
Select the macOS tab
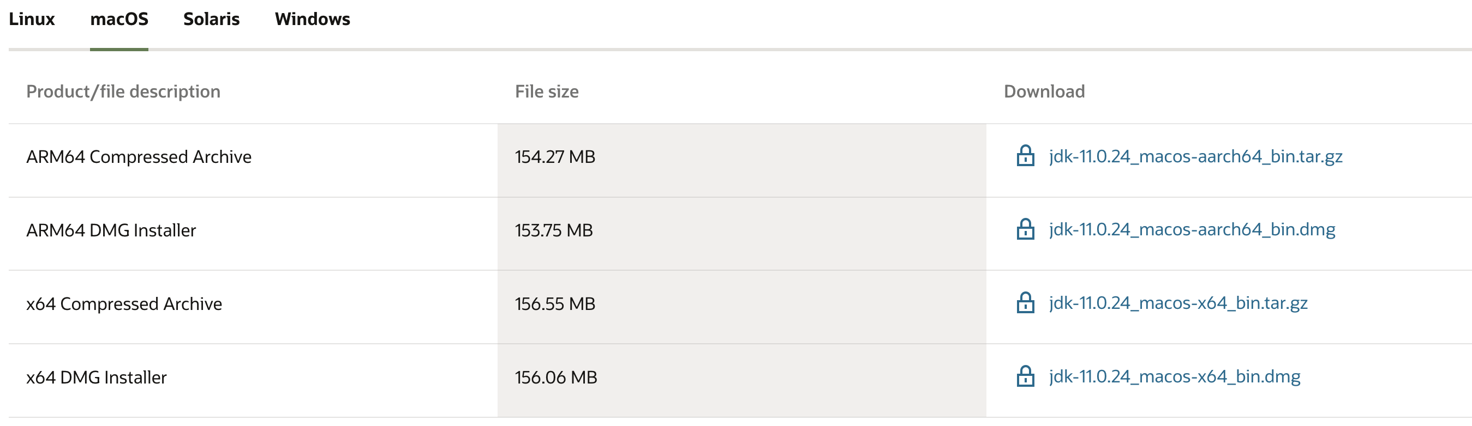pos(119,20)
